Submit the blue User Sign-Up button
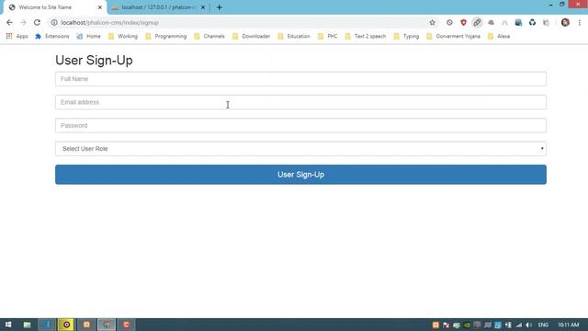The image size is (588, 331). click(300, 175)
